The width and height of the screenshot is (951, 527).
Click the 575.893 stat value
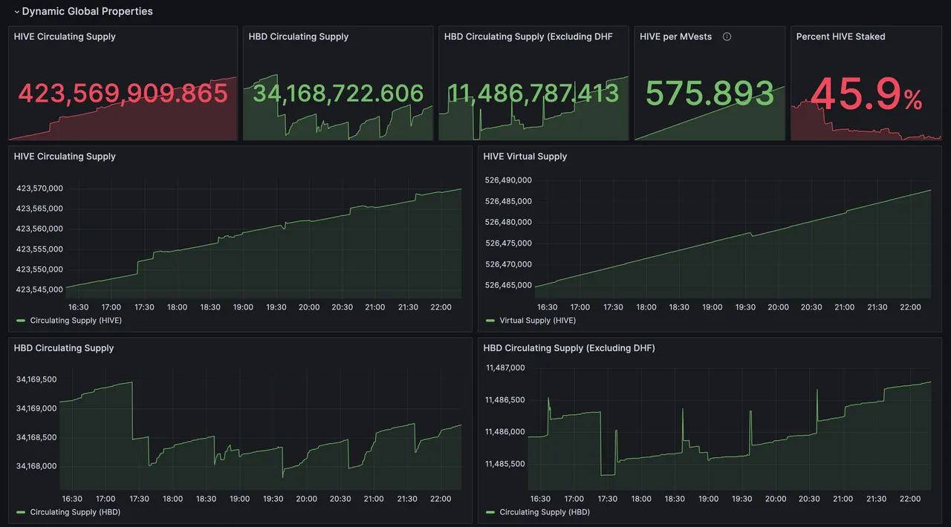(710, 94)
